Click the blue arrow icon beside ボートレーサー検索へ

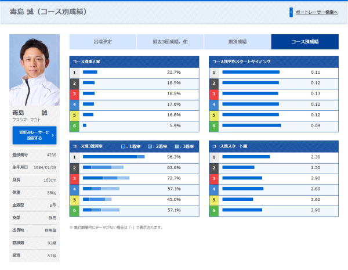coord(291,12)
